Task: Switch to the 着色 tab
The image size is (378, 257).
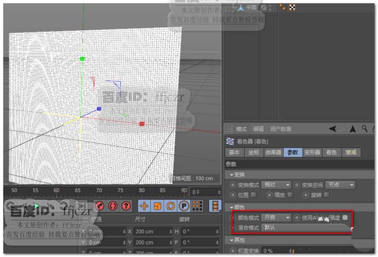Action: pyautogui.click(x=332, y=152)
